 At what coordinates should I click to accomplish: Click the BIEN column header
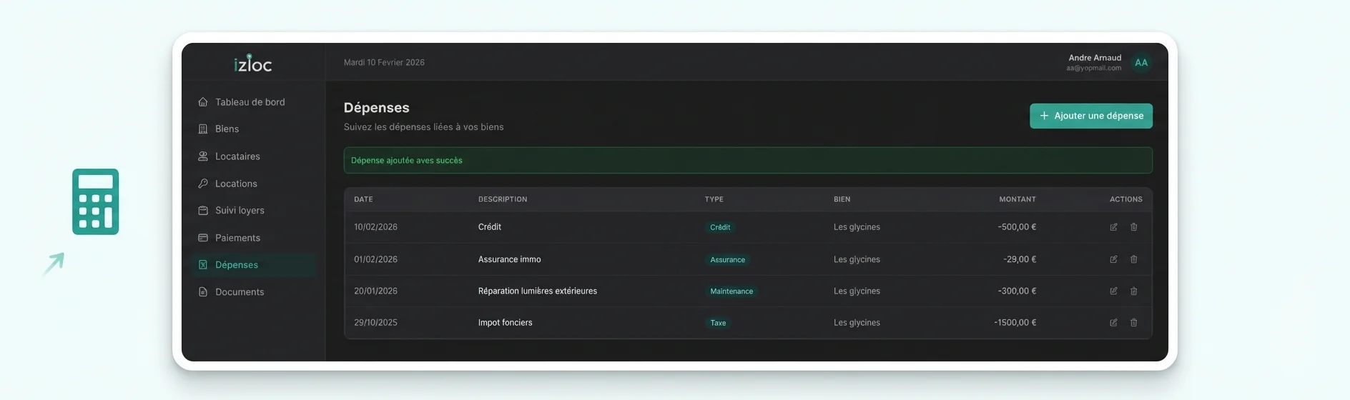[842, 199]
